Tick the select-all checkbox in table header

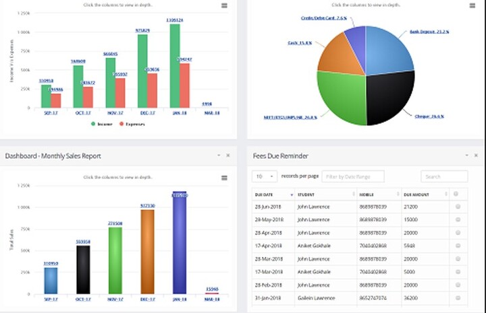point(456,194)
